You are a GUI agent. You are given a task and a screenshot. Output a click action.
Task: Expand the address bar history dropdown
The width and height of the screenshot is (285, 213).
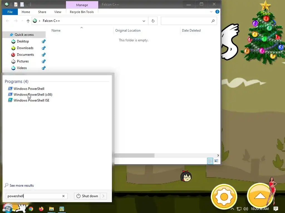(144, 21)
